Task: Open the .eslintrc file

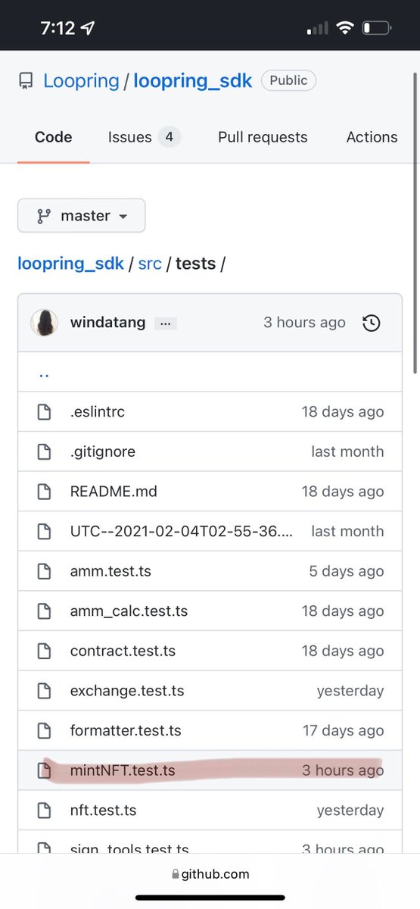Action: 98,412
